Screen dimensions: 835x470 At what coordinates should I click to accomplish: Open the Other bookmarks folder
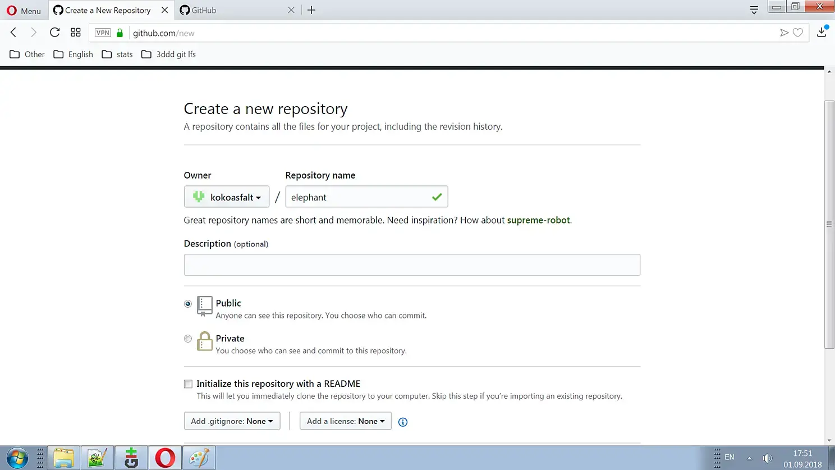[27, 54]
